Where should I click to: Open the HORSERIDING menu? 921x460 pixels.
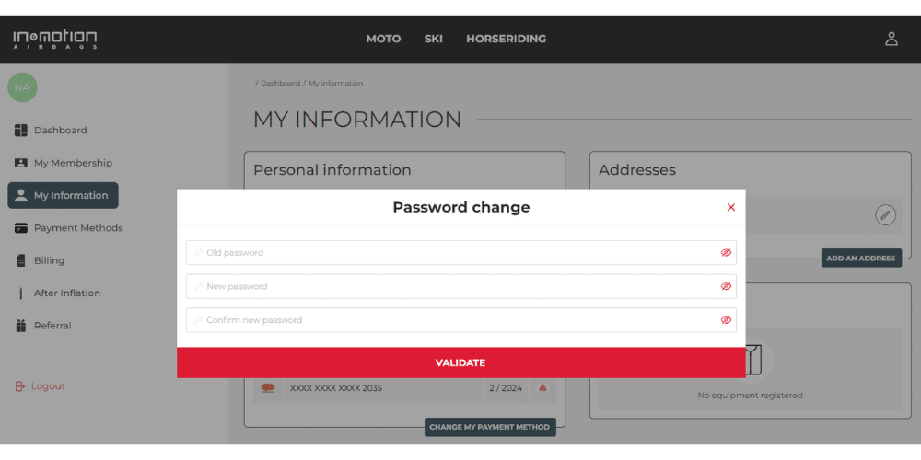(x=506, y=39)
